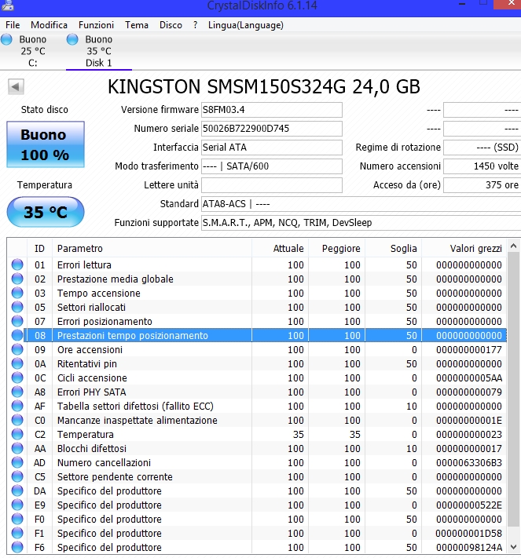Click status icon of Ritentativi pin row
521x558 pixels.
pyautogui.click(x=17, y=363)
